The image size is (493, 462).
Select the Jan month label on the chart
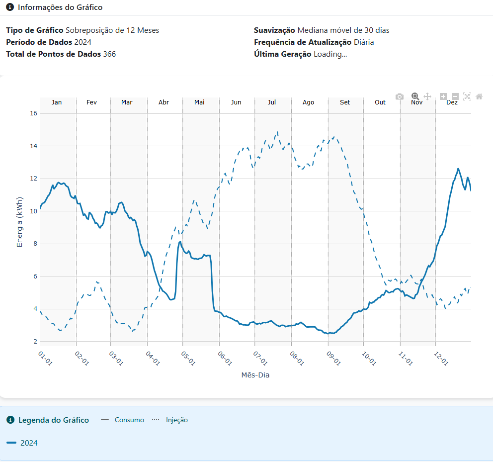(x=57, y=102)
